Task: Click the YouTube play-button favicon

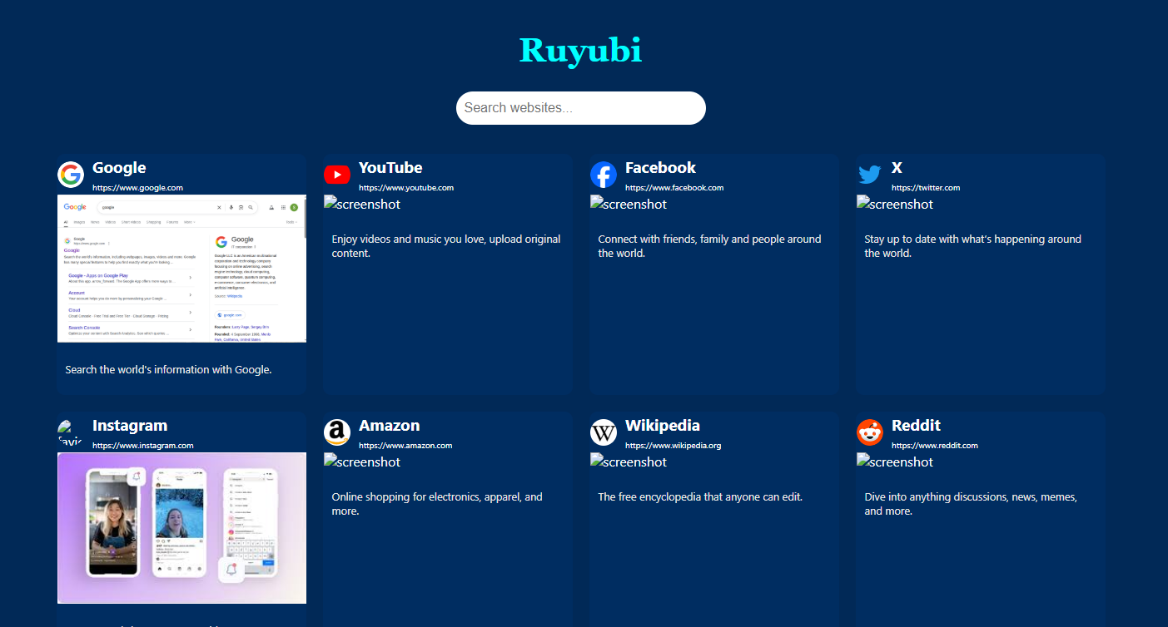Action: pyautogui.click(x=337, y=175)
